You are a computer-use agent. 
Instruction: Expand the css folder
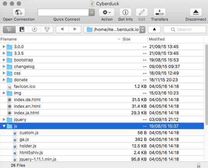pyautogui.click(x=4, y=73)
